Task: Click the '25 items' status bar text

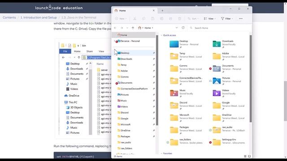Action: (x=118, y=157)
